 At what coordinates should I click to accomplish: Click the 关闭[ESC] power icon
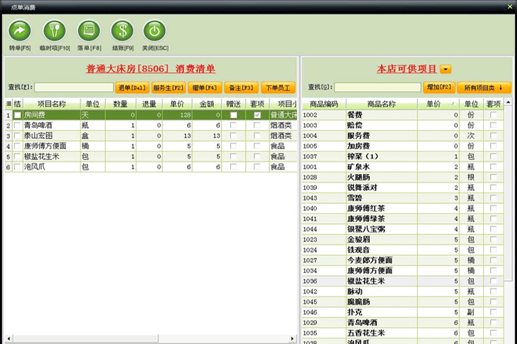(x=154, y=31)
